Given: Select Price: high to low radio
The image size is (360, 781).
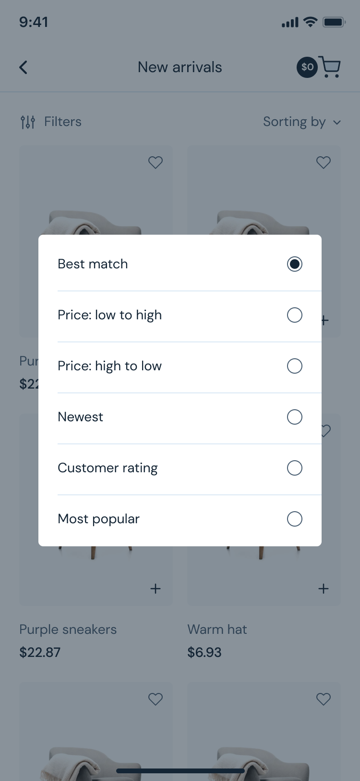Looking at the screenshot, I should [x=294, y=366].
